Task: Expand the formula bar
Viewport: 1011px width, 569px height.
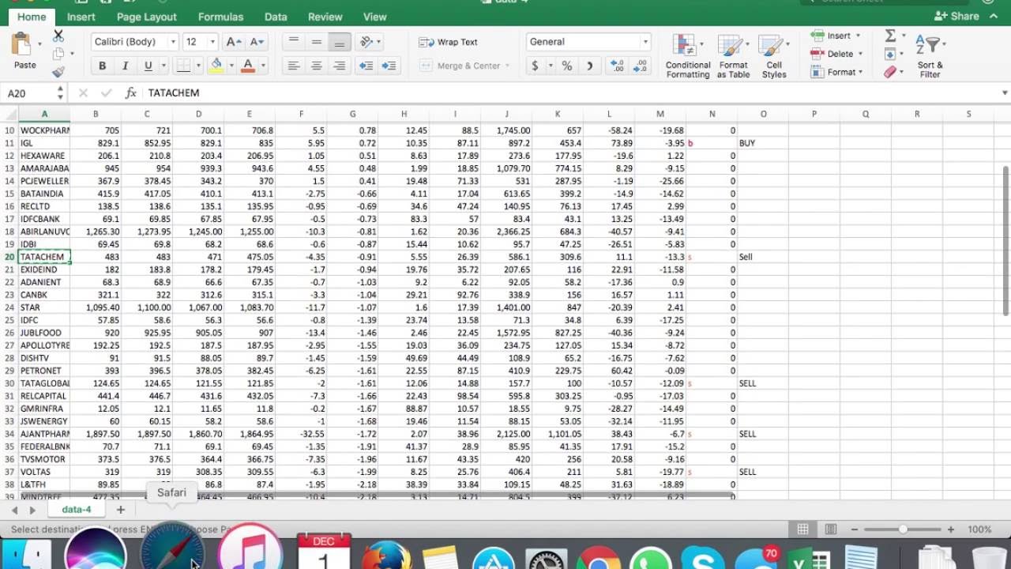Action: tap(1004, 93)
